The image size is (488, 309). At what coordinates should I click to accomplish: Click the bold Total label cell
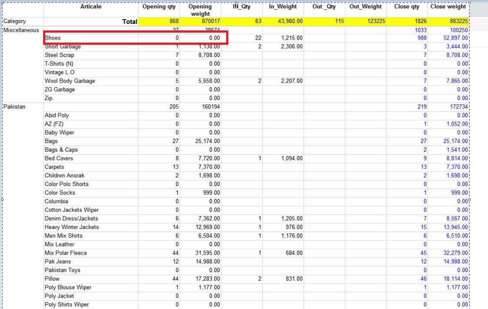pos(130,21)
